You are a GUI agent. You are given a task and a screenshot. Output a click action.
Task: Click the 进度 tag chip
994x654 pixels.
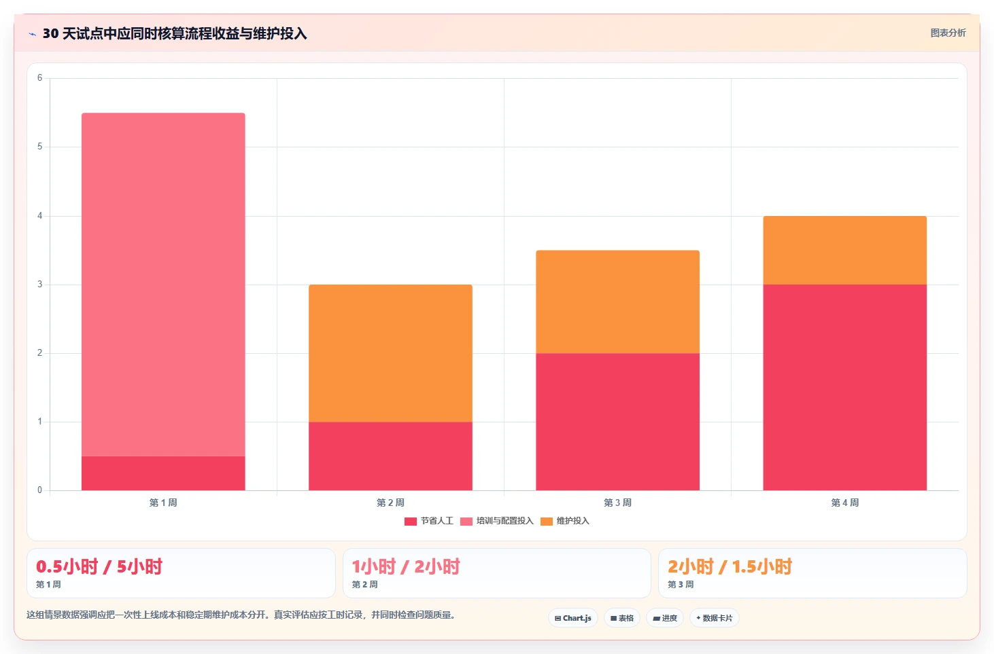[x=665, y=618]
